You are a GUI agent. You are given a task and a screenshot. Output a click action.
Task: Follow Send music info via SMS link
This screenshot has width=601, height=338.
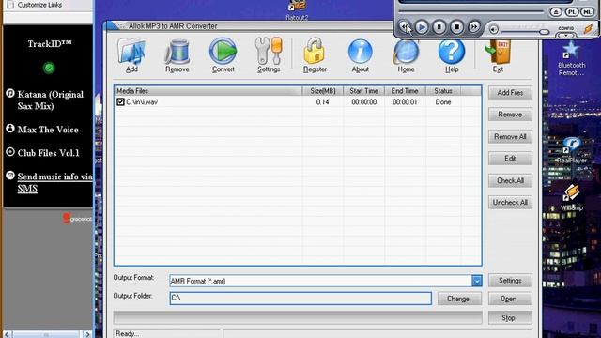[54, 182]
